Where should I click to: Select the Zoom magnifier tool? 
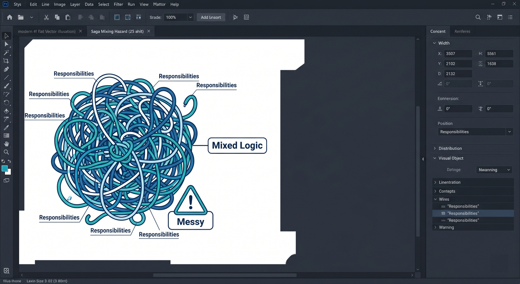click(6, 152)
